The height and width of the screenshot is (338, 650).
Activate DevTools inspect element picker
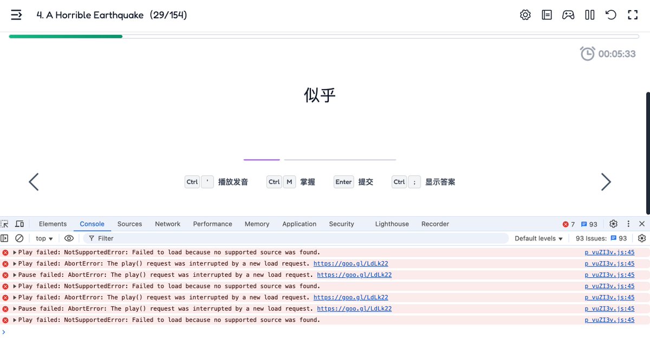[x=5, y=224]
